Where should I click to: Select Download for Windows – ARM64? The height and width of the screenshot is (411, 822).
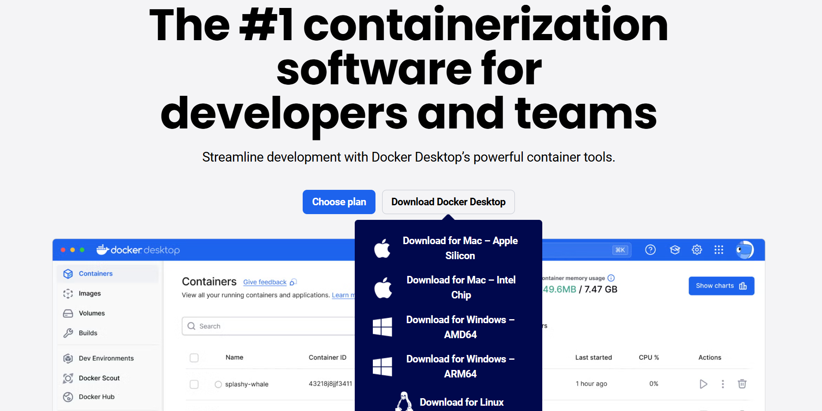click(x=460, y=366)
